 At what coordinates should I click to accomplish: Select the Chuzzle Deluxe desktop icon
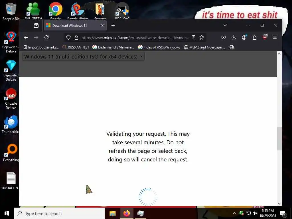[x=11, y=99]
